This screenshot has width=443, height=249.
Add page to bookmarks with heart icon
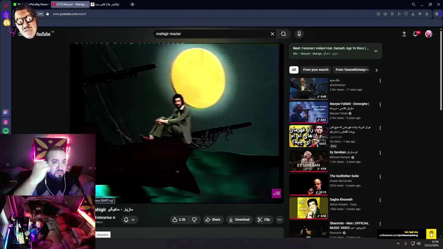(406, 14)
